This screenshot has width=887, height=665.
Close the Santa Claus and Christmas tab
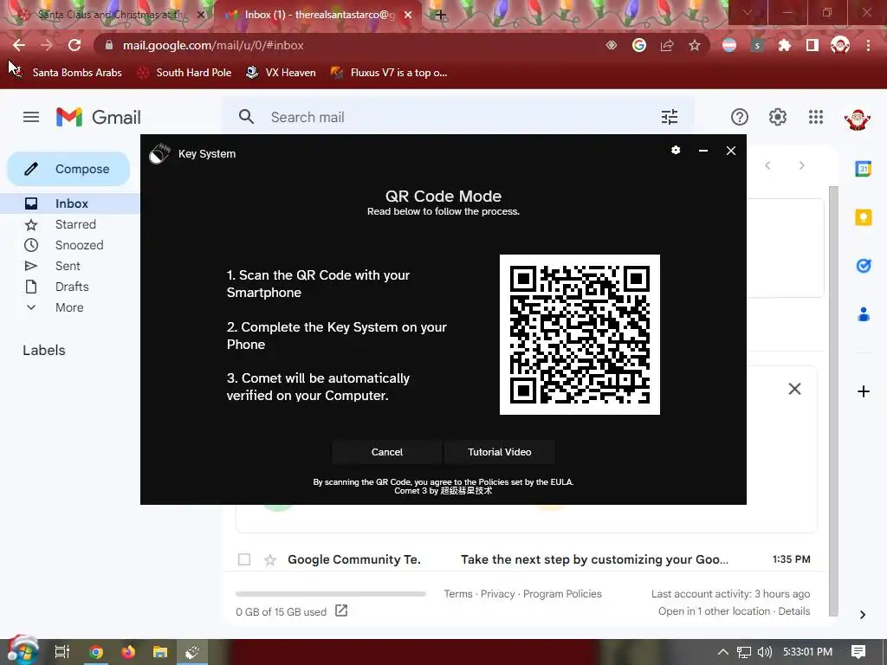point(200,15)
